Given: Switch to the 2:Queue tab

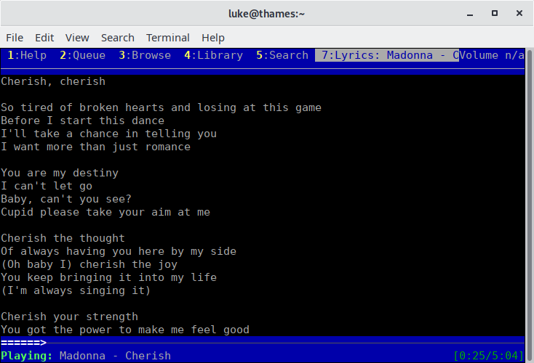Looking at the screenshot, I should (83, 55).
